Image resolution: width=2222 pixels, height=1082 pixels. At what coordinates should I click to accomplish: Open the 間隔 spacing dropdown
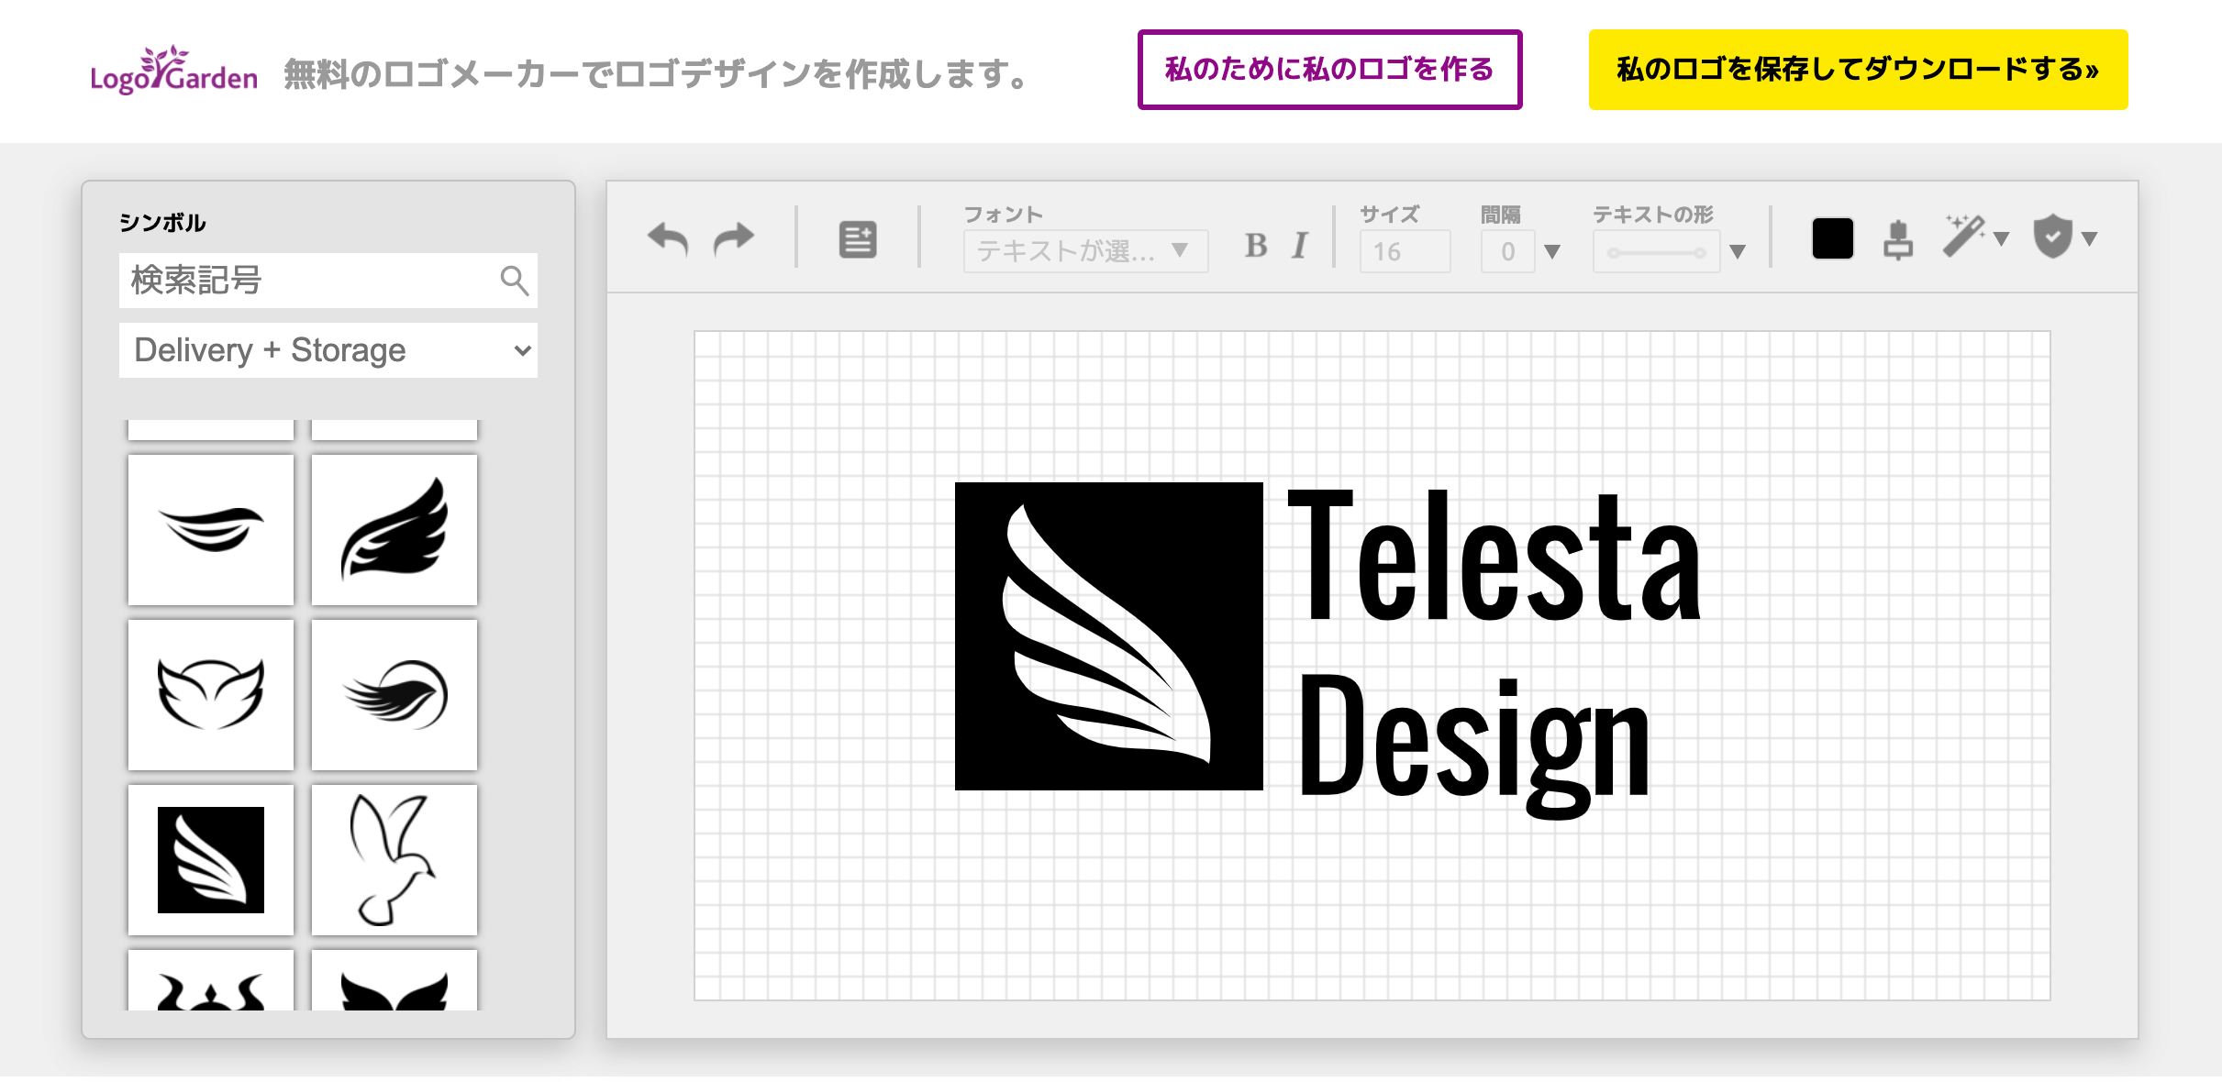click(1551, 249)
